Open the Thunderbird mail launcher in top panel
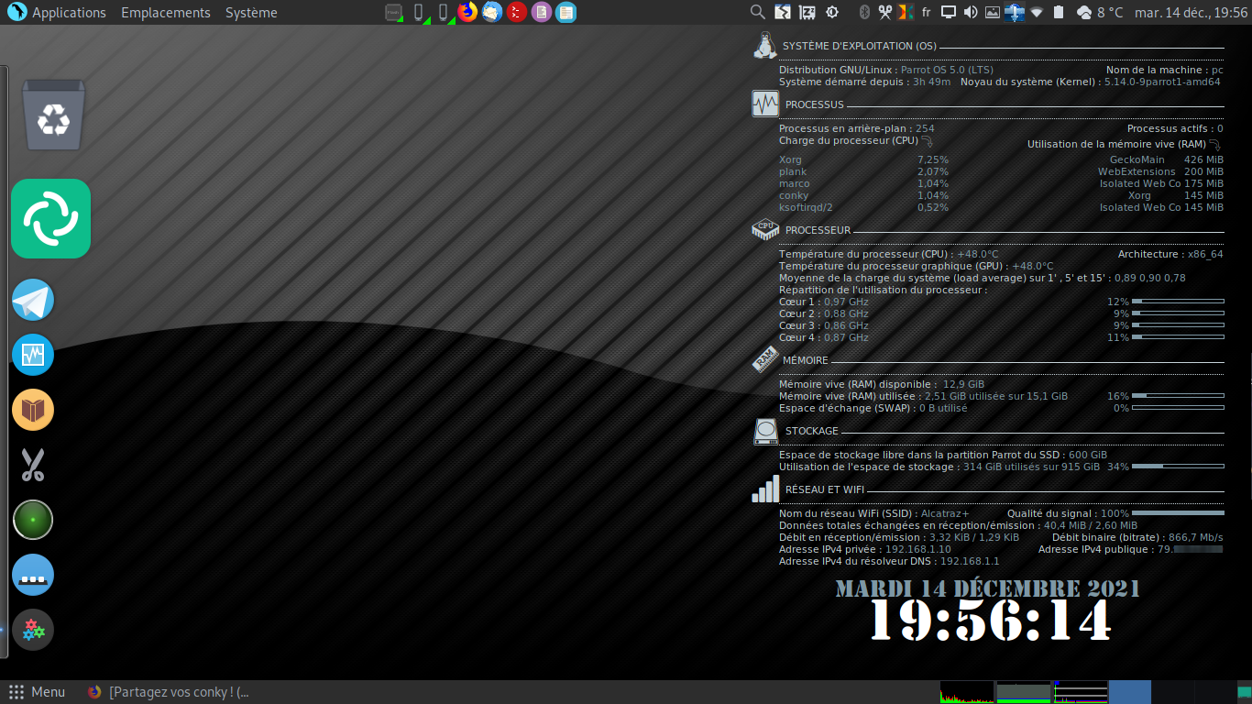Image resolution: width=1252 pixels, height=704 pixels. click(x=492, y=12)
